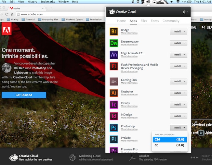
Task: Switch to the Apps tab
Action: click(133, 21)
